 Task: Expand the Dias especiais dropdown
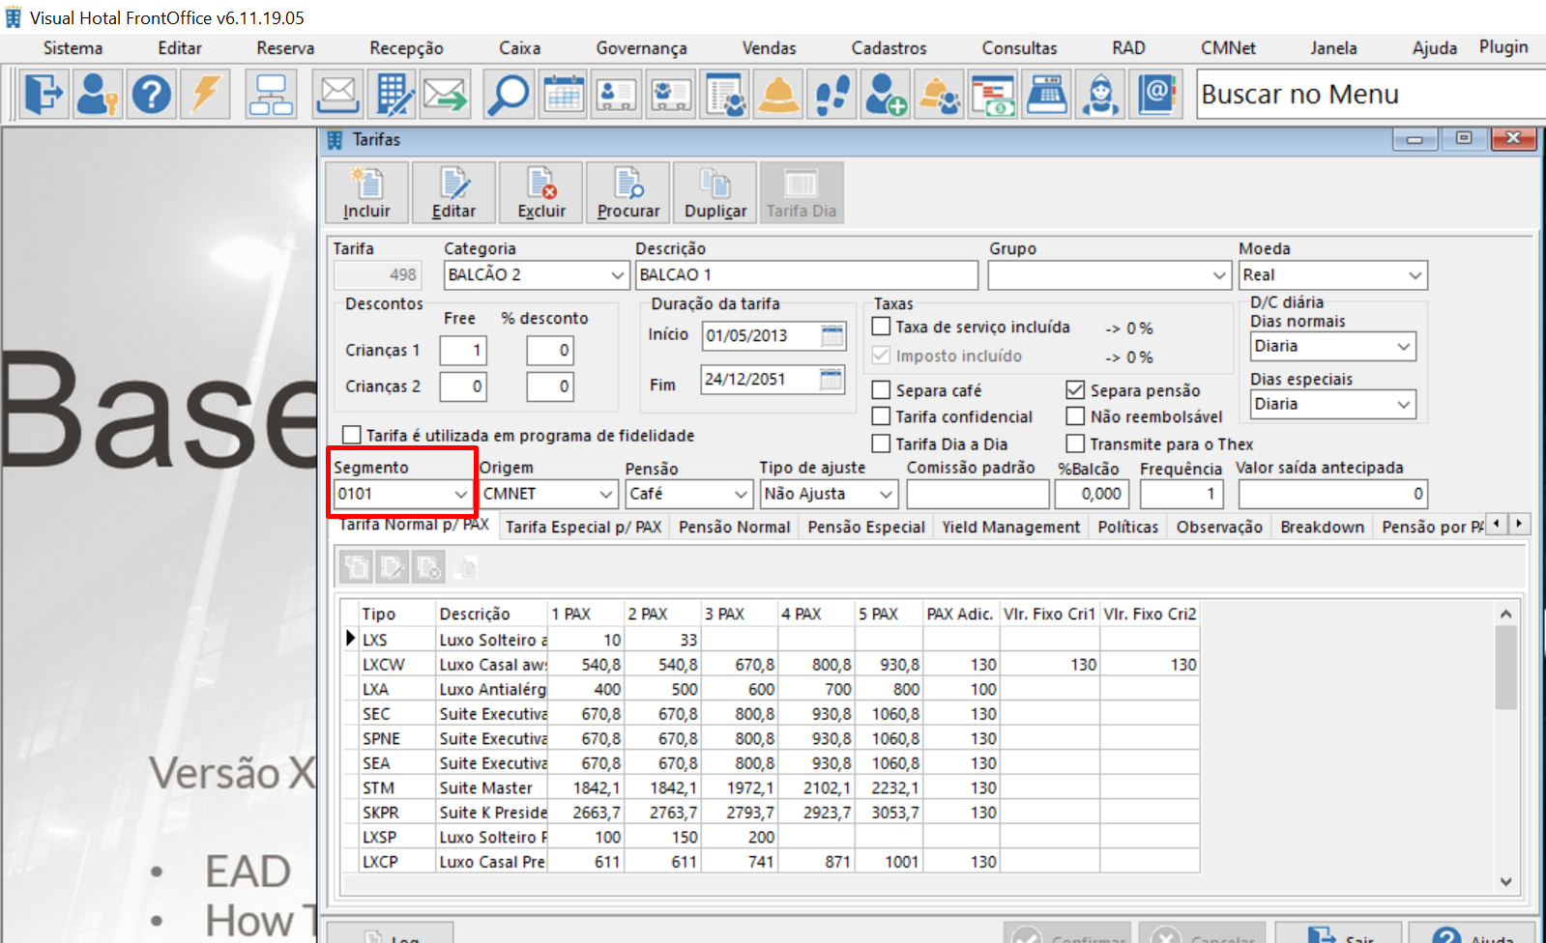click(1404, 404)
